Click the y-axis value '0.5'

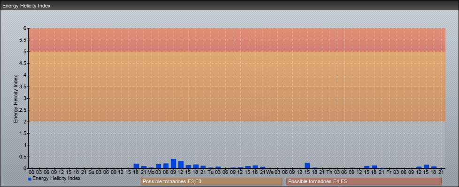[23, 157]
